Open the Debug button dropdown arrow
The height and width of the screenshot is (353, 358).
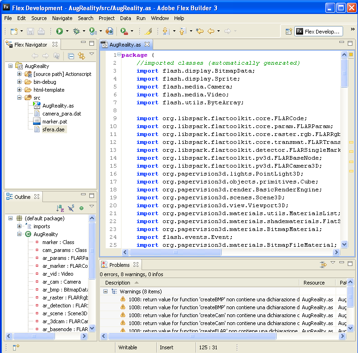(x=84, y=31)
